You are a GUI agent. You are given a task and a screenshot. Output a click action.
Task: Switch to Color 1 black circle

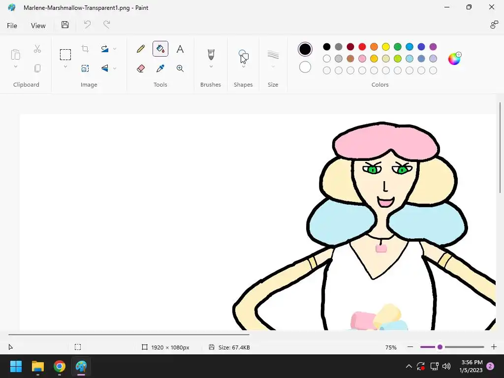point(305,49)
